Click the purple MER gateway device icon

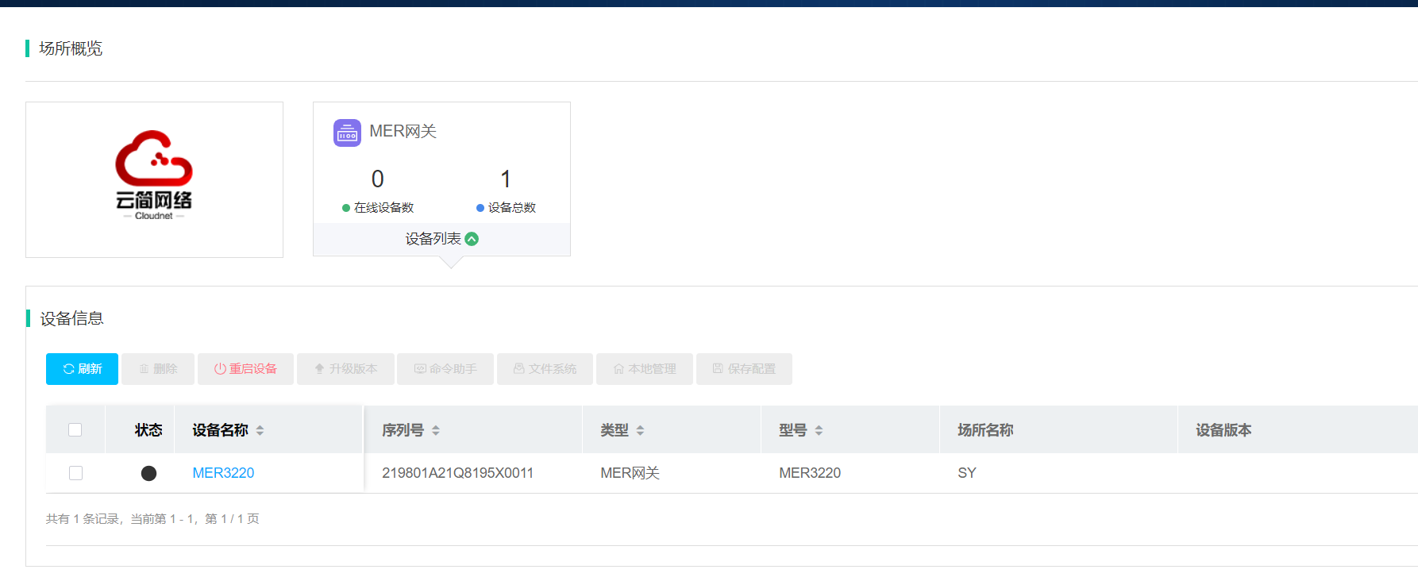pyautogui.click(x=347, y=133)
